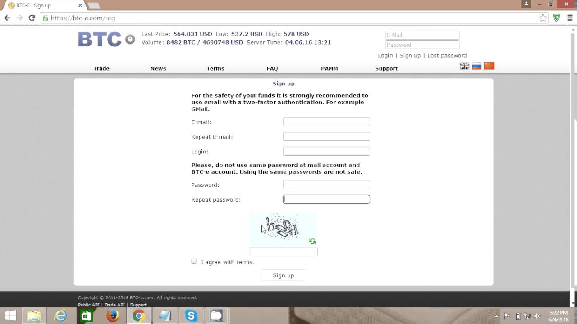Open the FAQ page

(x=272, y=68)
